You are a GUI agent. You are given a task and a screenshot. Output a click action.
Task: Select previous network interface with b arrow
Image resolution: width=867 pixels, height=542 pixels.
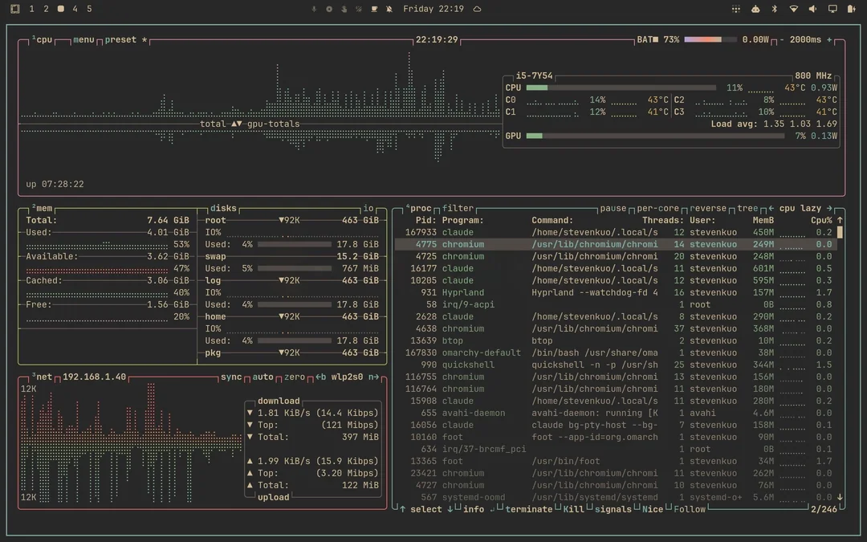(x=320, y=377)
